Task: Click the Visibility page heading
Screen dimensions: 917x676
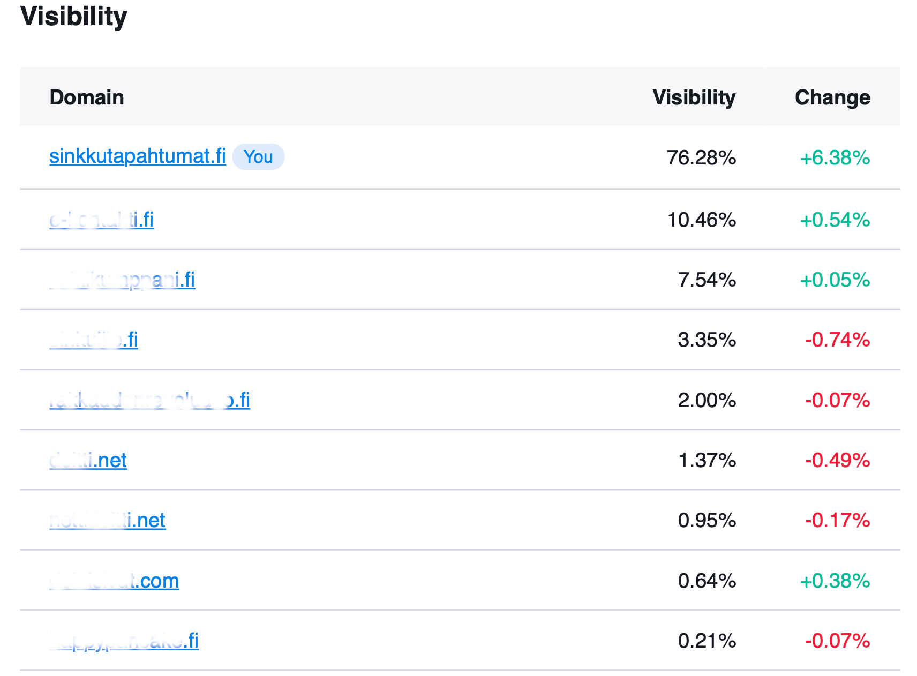Action: pyautogui.click(x=74, y=16)
